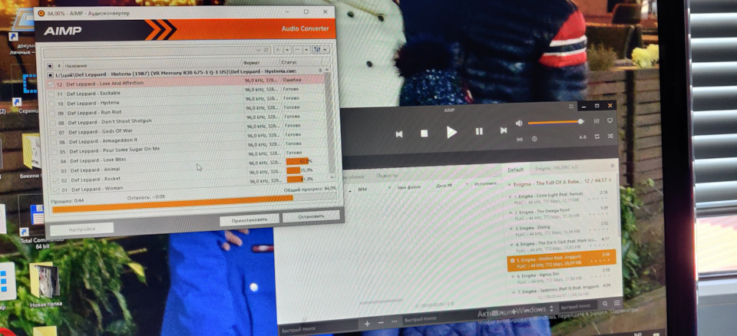Switch to Enigma - MCMXC a.D. playlist tab
The image size is (737, 336).
[557, 168]
